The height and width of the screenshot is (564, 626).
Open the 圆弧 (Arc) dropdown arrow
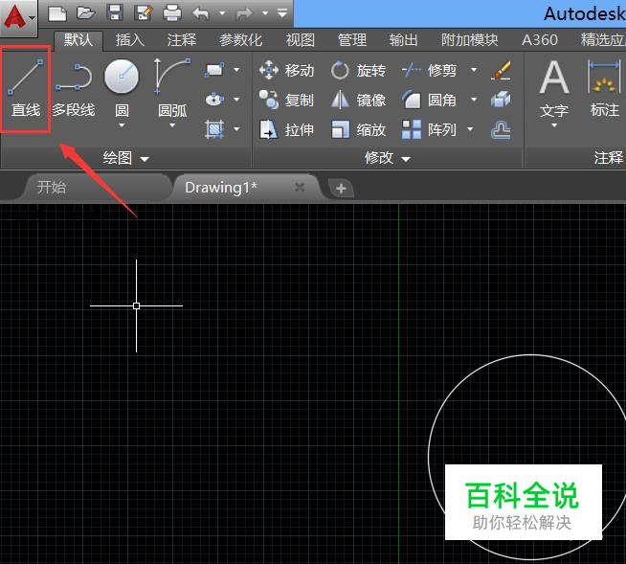pyautogui.click(x=172, y=125)
